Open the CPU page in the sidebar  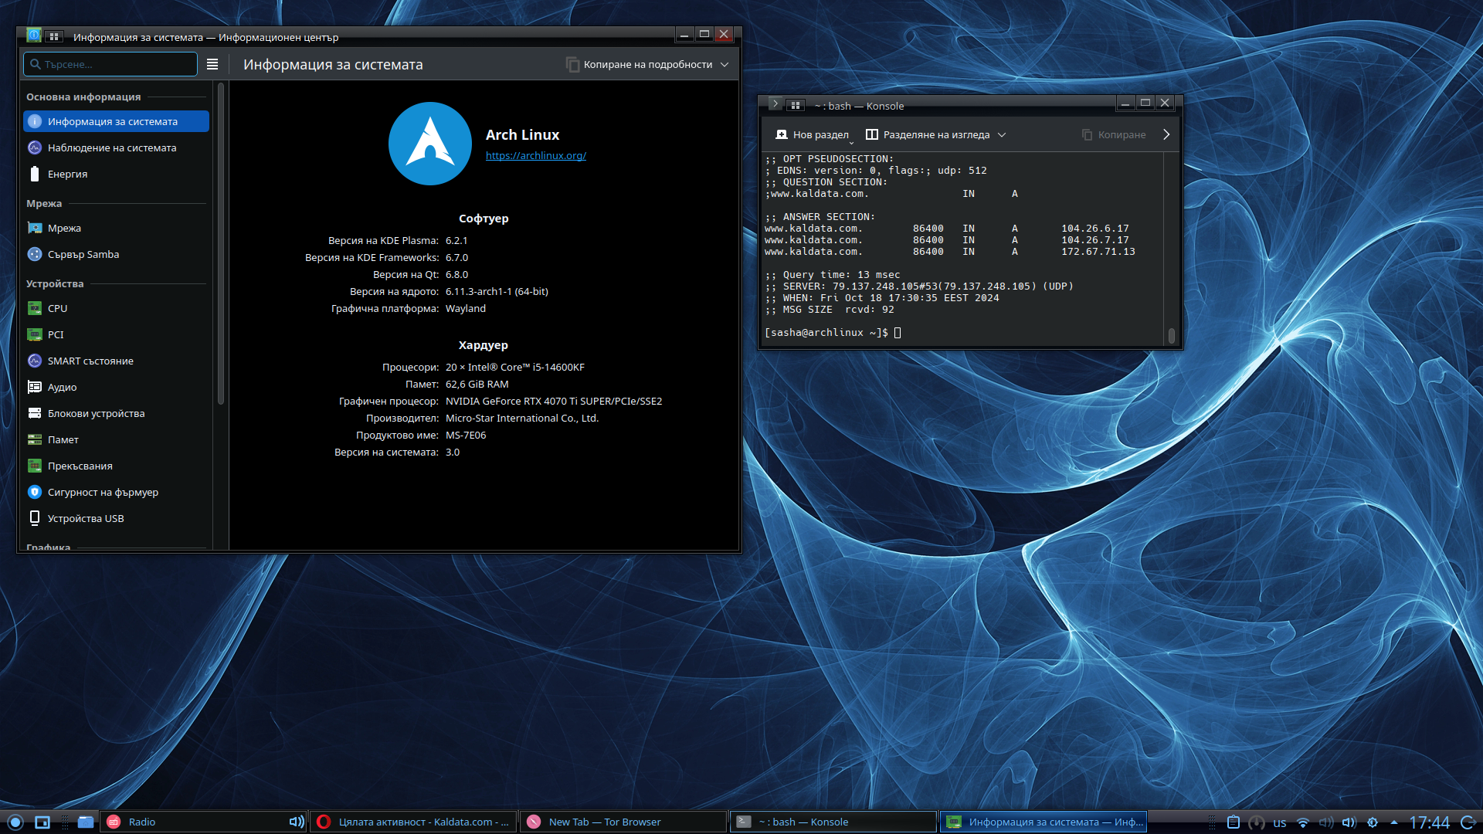(x=116, y=308)
